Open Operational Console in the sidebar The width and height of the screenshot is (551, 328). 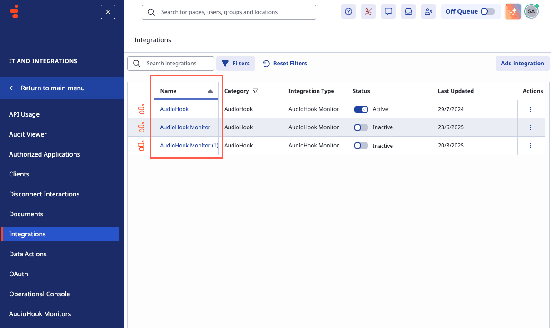coord(40,294)
